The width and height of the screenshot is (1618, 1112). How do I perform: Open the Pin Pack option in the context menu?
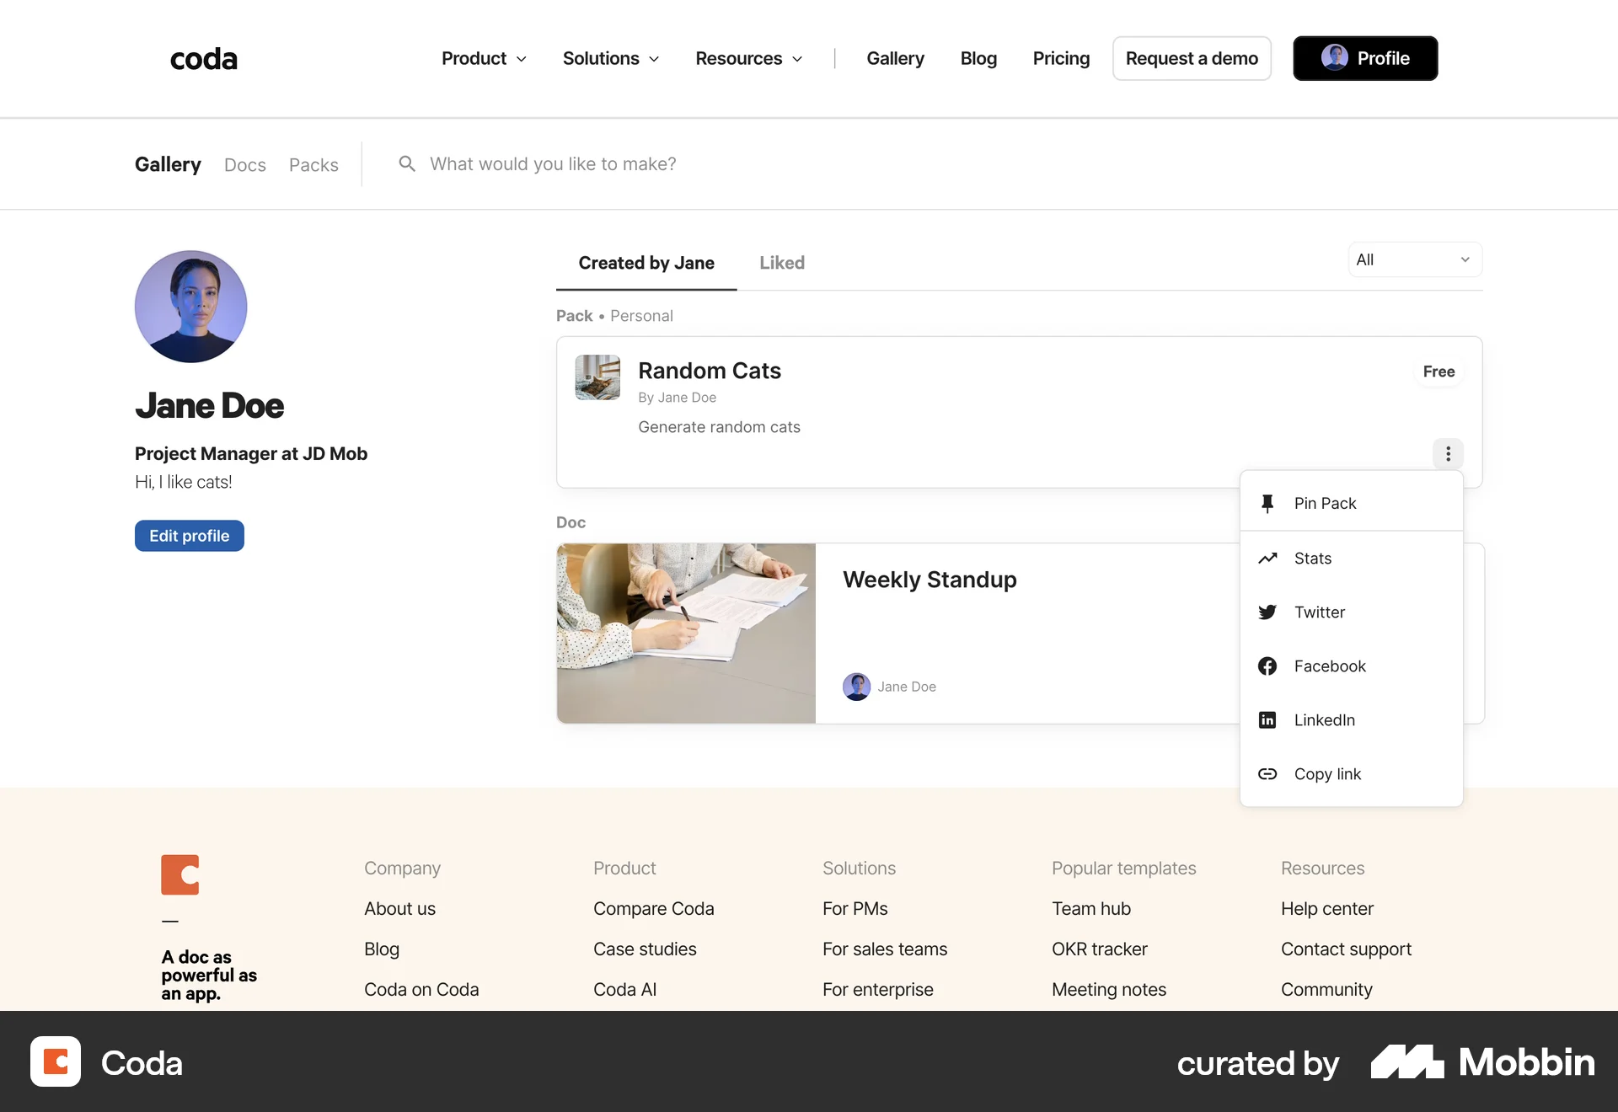(1325, 503)
